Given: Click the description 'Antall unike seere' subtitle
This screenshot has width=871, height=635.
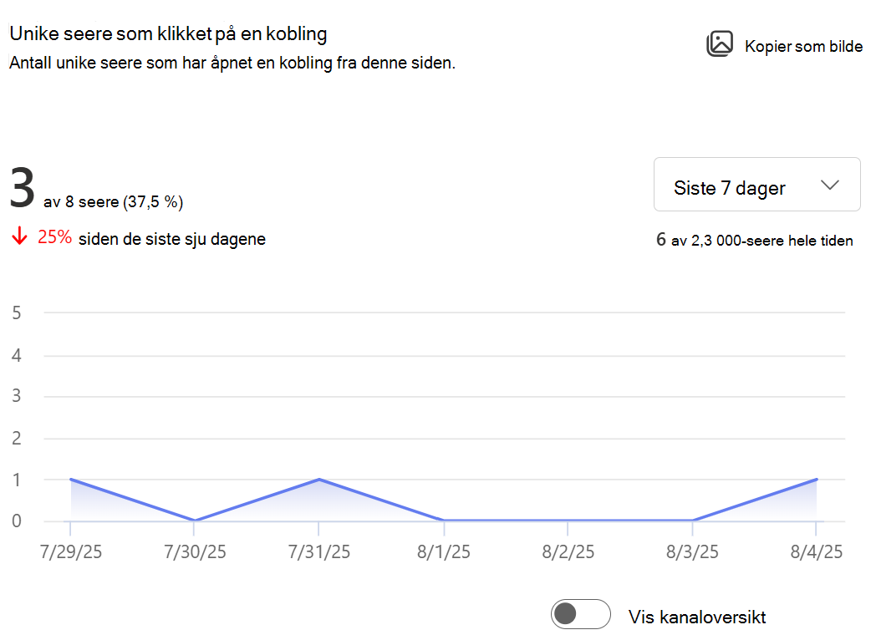Looking at the screenshot, I should click(232, 63).
